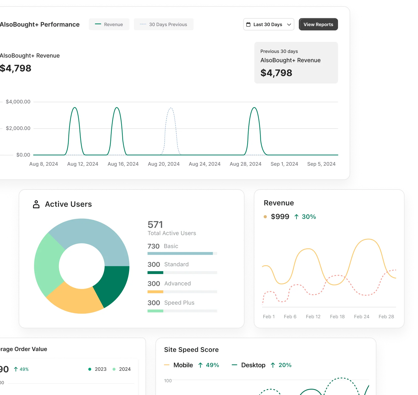Click the Speed Plus users progress bar
418x395 pixels.
tap(182, 311)
